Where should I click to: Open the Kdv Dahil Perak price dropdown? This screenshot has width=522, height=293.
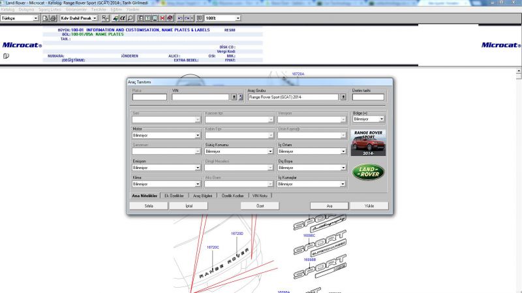[x=95, y=18]
